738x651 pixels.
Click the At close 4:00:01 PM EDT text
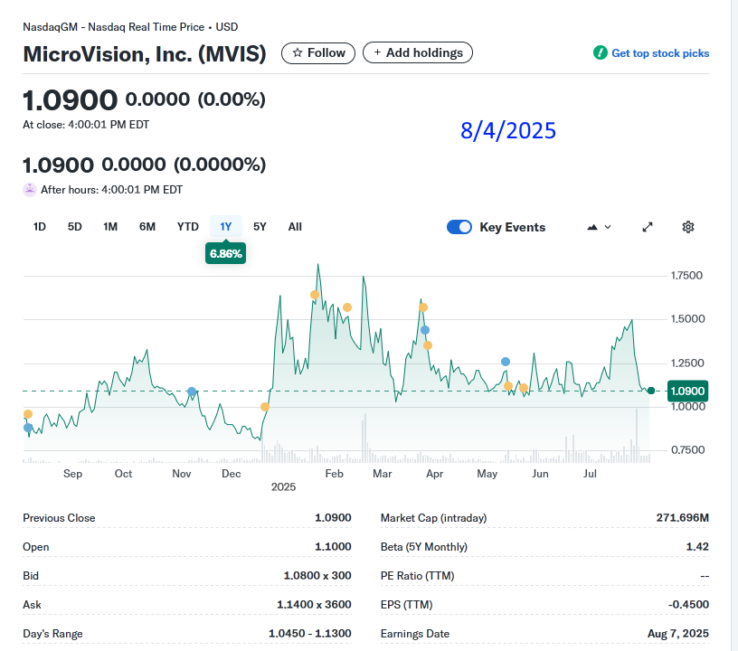pos(86,125)
